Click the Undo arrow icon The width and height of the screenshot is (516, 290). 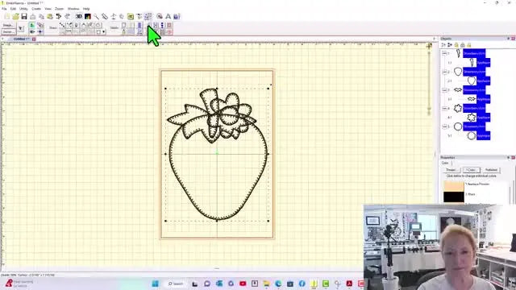(59, 16)
